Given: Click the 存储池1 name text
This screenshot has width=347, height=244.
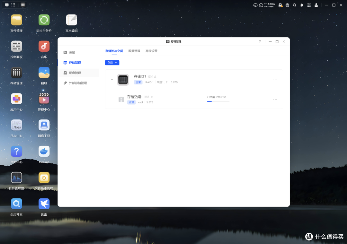Looking at the screenshot, I should 140,76.
